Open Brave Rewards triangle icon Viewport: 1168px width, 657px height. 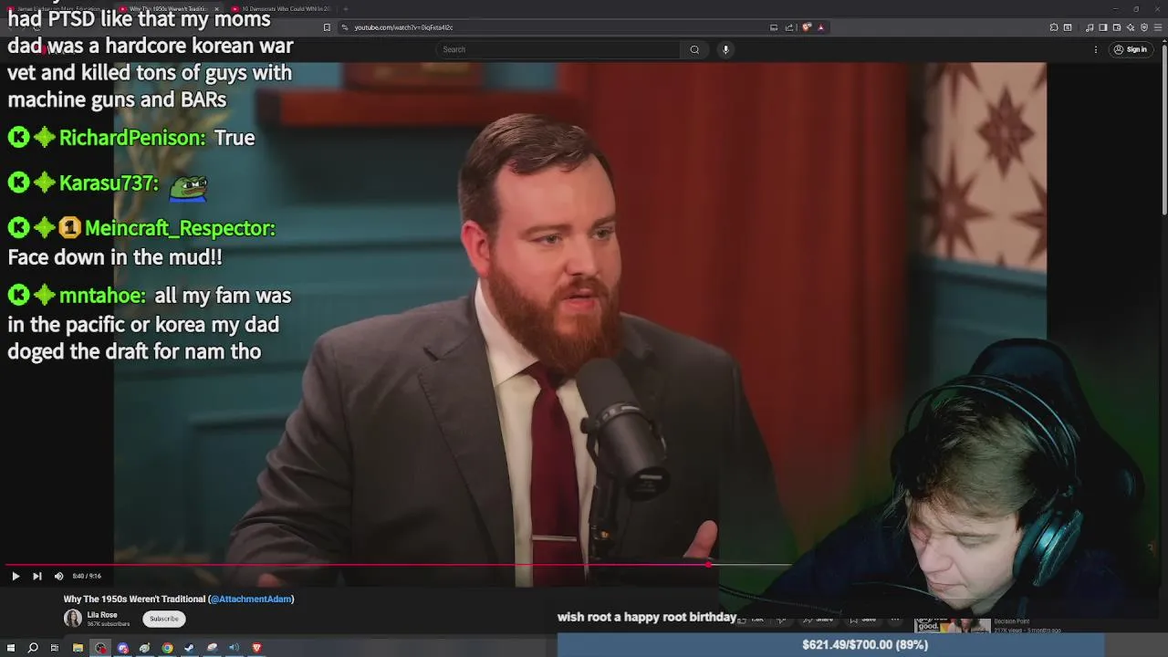pos(820,27)
